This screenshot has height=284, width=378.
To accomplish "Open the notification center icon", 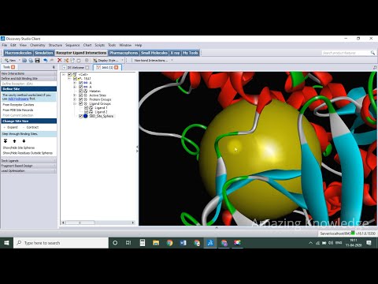I will pyautogui.click(x=369, y=243).
